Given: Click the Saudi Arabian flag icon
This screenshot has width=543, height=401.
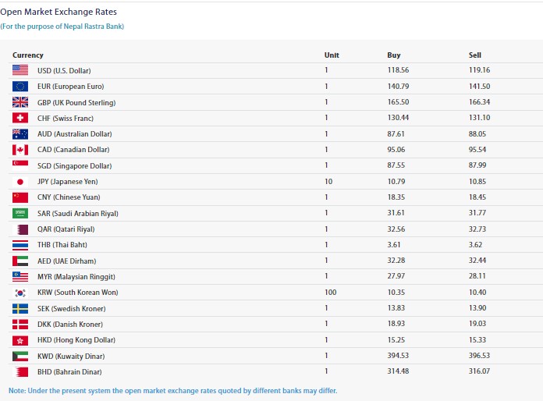Looking at the screenshot, I should [x=20, y=213].
